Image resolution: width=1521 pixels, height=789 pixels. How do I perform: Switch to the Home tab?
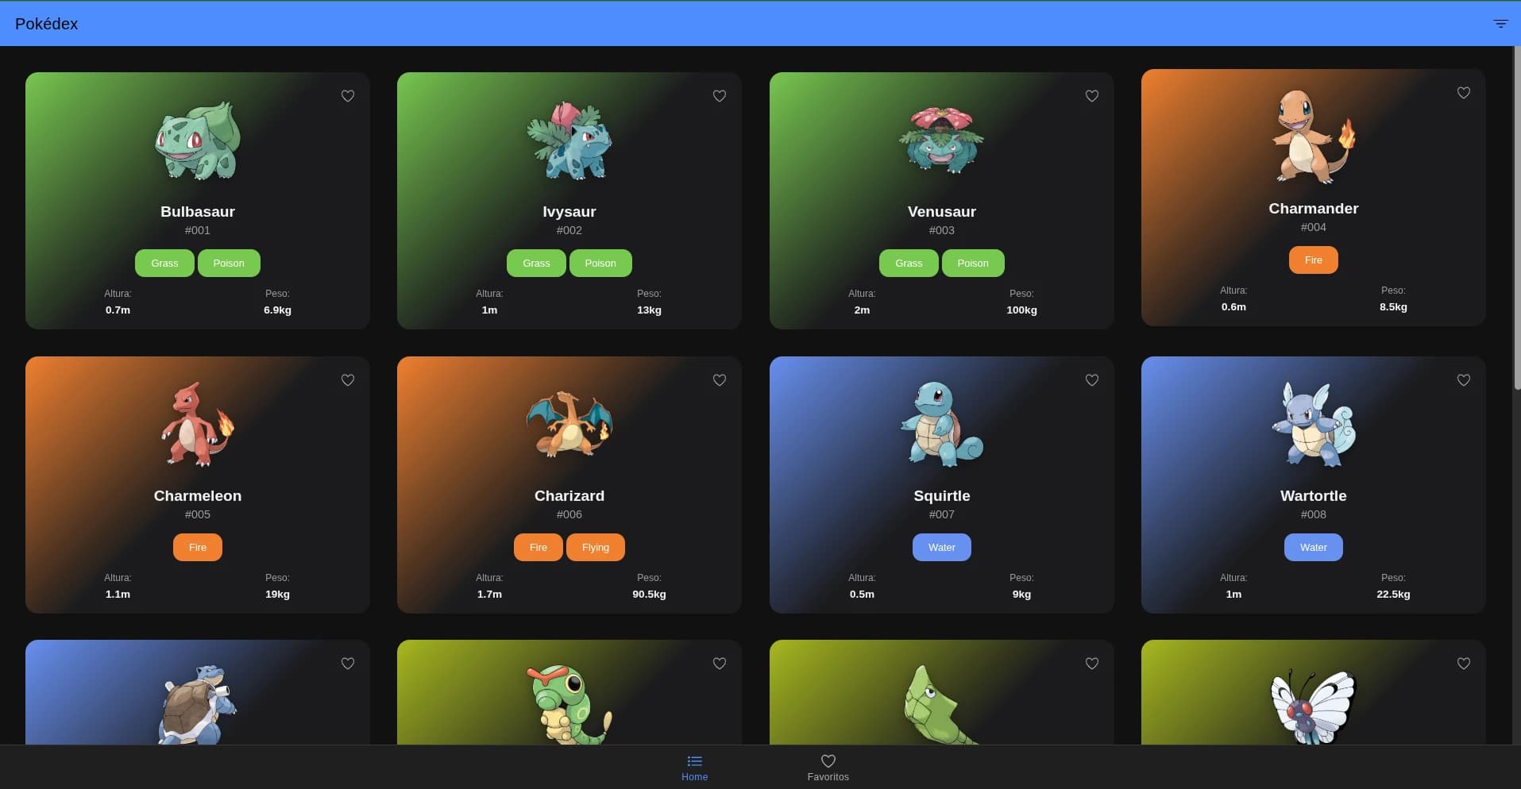pos(694,767)
